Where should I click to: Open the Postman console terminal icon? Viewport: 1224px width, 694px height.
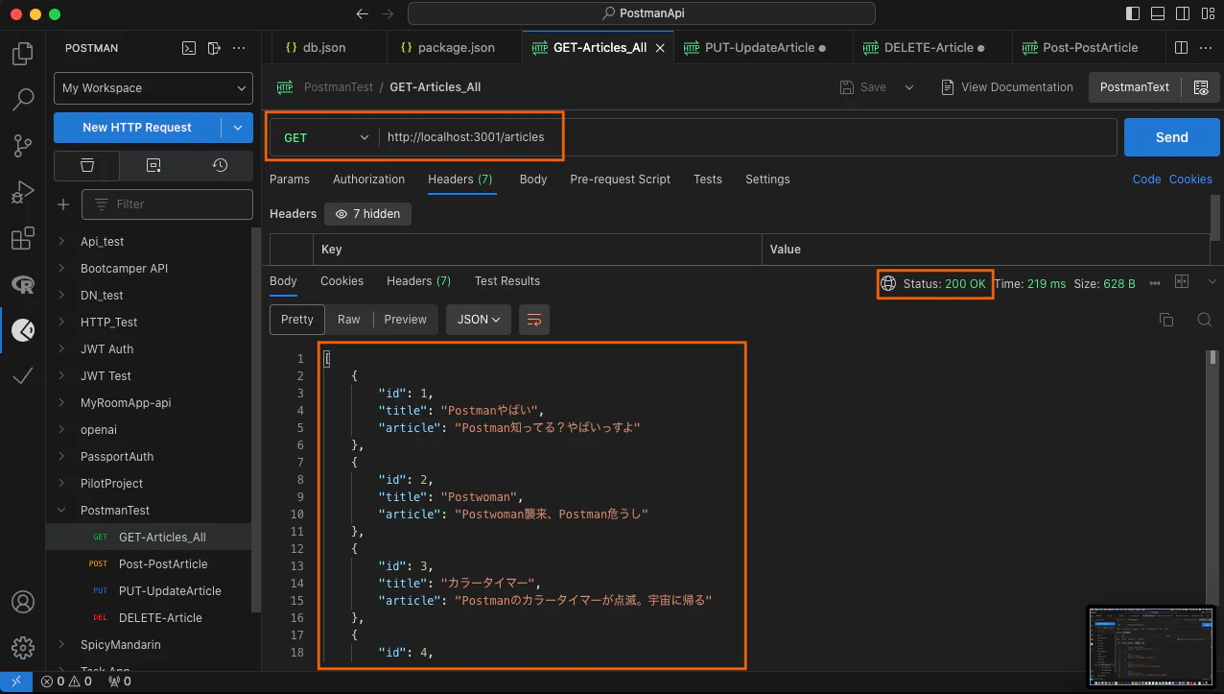(x=189, y=48)
